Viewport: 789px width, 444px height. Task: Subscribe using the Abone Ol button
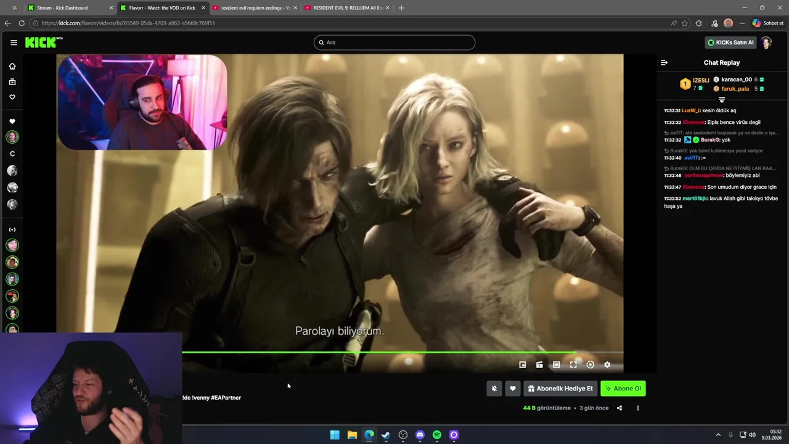click(623, 388)
